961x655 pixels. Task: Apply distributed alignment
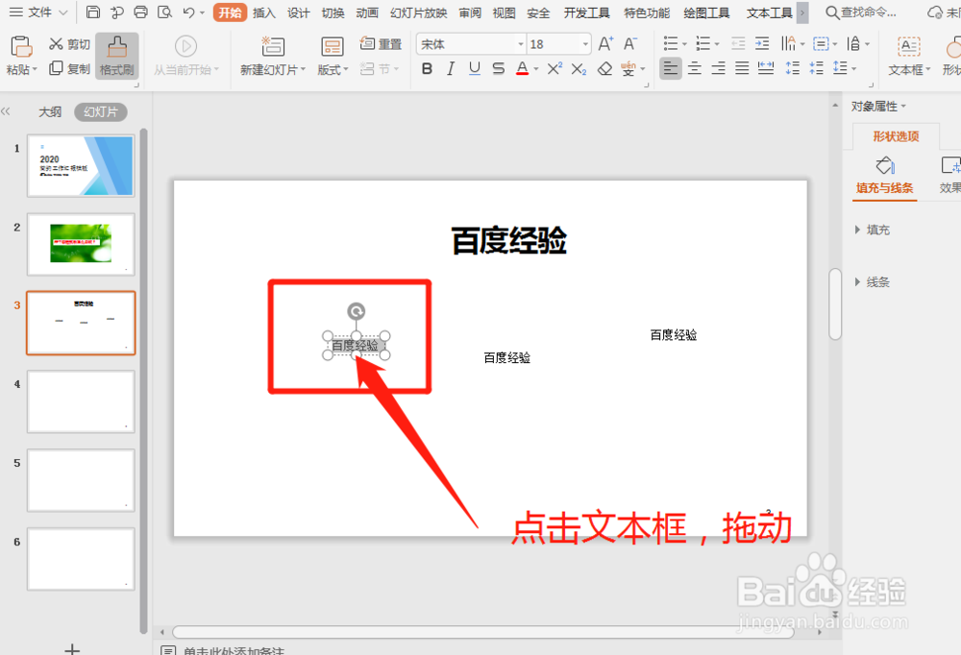pyautogui.click(x=766, y=68)
